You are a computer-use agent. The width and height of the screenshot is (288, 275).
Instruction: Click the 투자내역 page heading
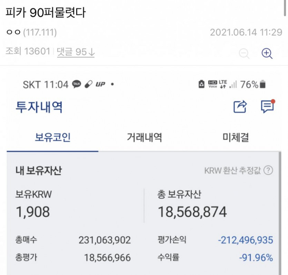click(x=39, y=107)
